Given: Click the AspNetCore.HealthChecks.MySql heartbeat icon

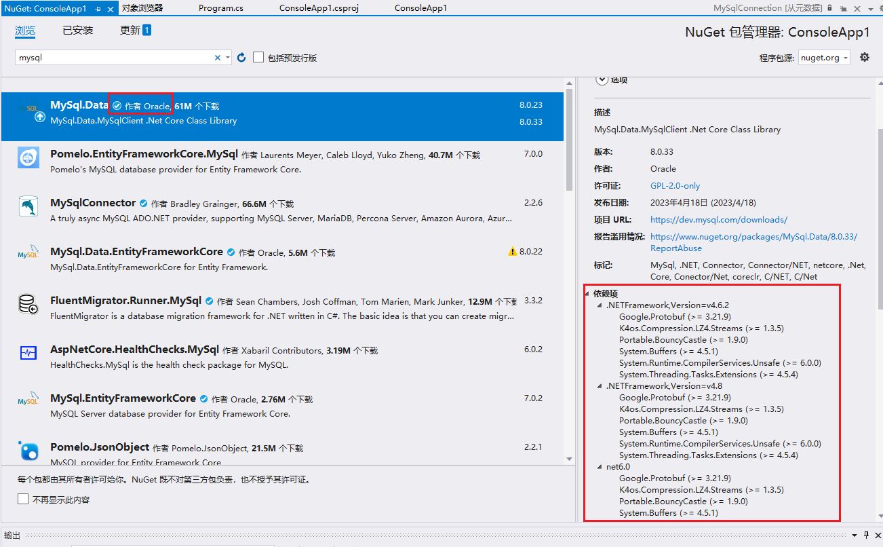Looking at the screenshot, I should (x=28, y=353).
